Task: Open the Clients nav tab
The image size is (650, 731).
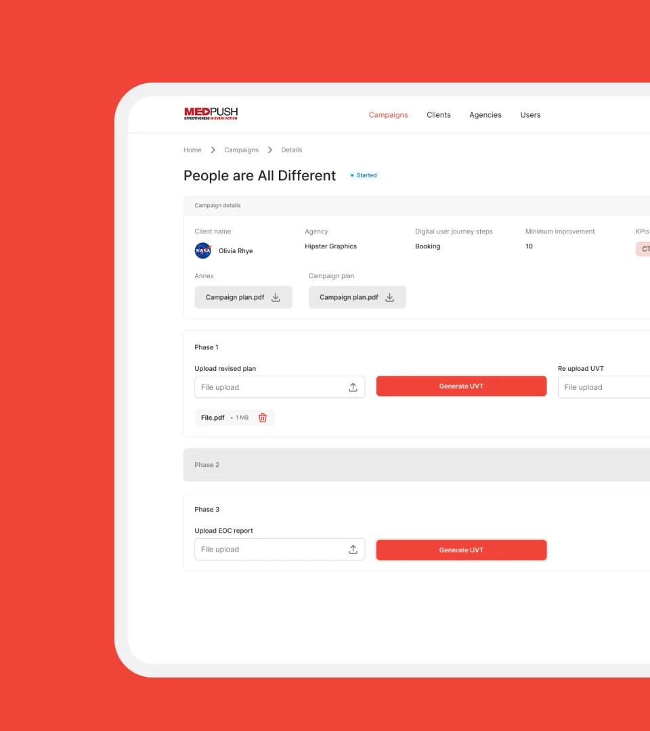Action: [x=438, y=114]
